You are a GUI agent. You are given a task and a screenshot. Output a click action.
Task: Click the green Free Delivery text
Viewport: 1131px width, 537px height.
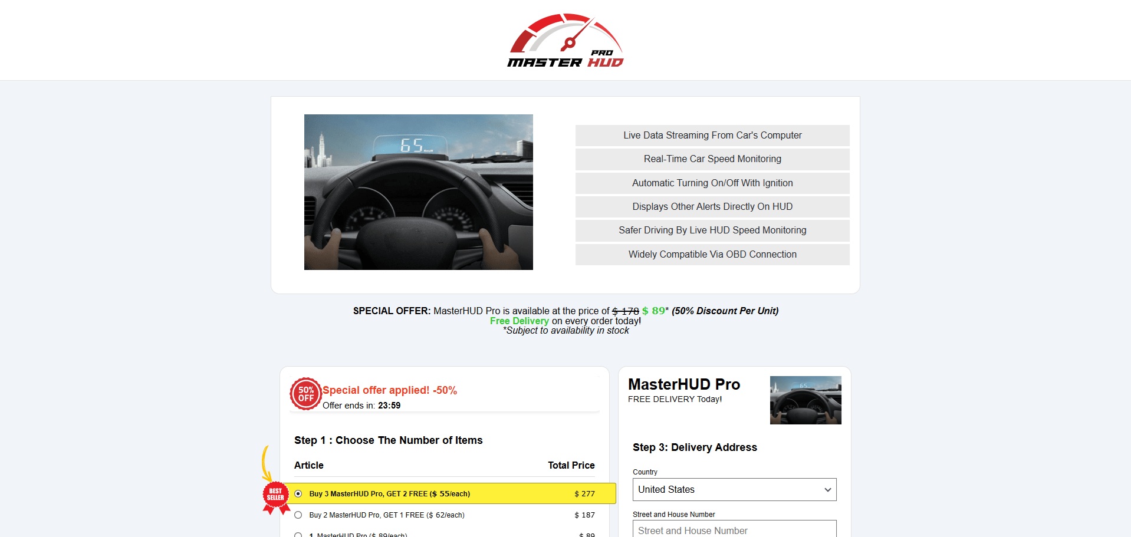click(519, 321)
